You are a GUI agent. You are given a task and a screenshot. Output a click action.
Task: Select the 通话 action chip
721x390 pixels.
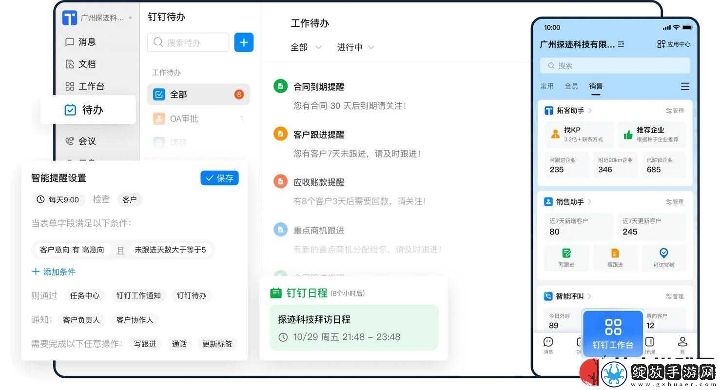point(179,344)
